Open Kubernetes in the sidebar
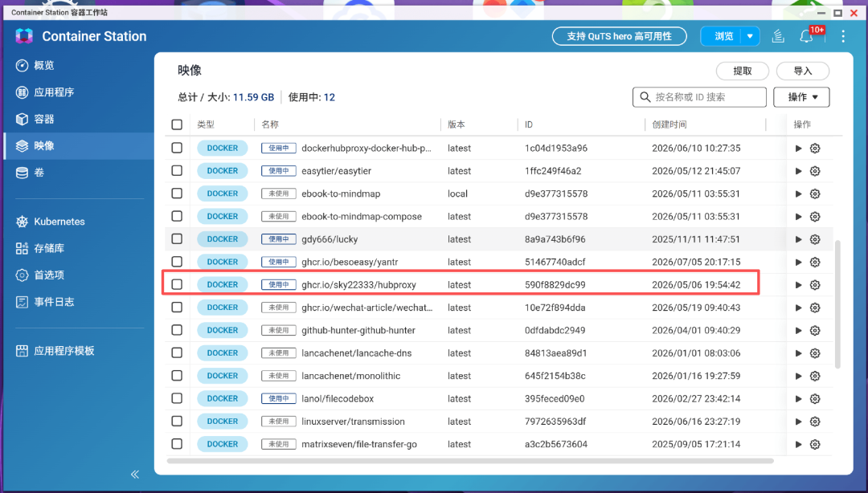868x493 pixels. tap(78, 222)
